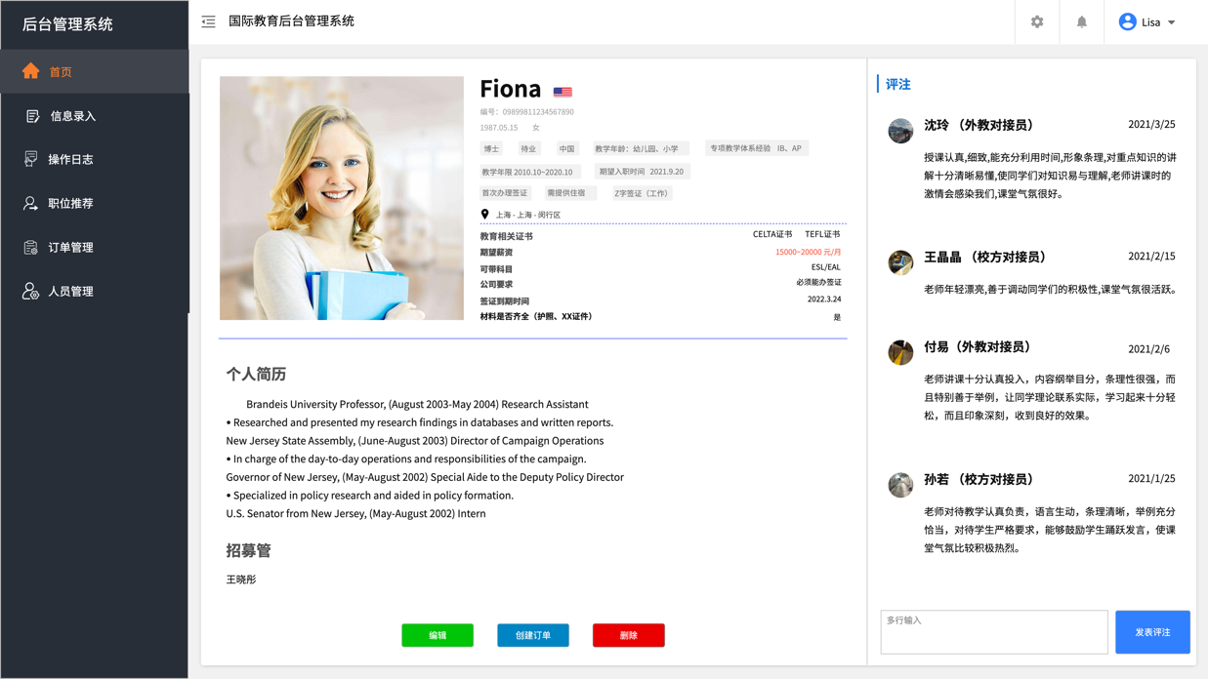
Task: Click Fiona's profile photo
Action: click(x=342, y=198)
